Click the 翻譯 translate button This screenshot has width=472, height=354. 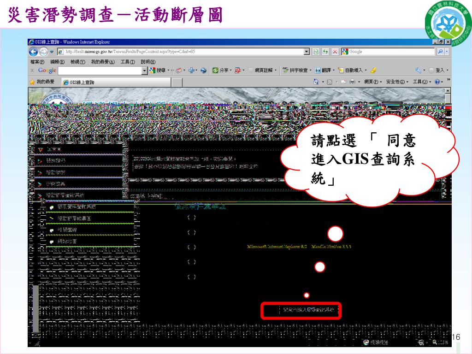(x=323, y=71)
